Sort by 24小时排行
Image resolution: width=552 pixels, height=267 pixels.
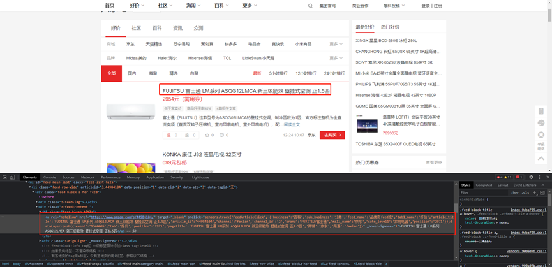[x=334, y=73]
